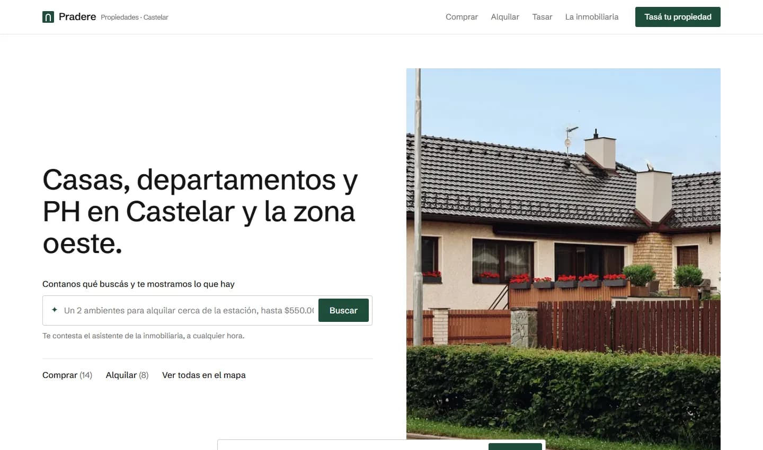This screenshot has height=450, width=763.
Task: Go to Tasar in the navigation
Action: click(x=542, y=17)
